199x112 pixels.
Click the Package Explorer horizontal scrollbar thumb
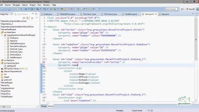5,106
